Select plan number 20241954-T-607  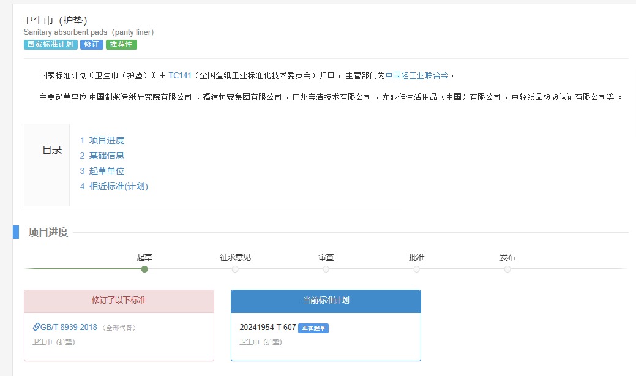(267, 328)
